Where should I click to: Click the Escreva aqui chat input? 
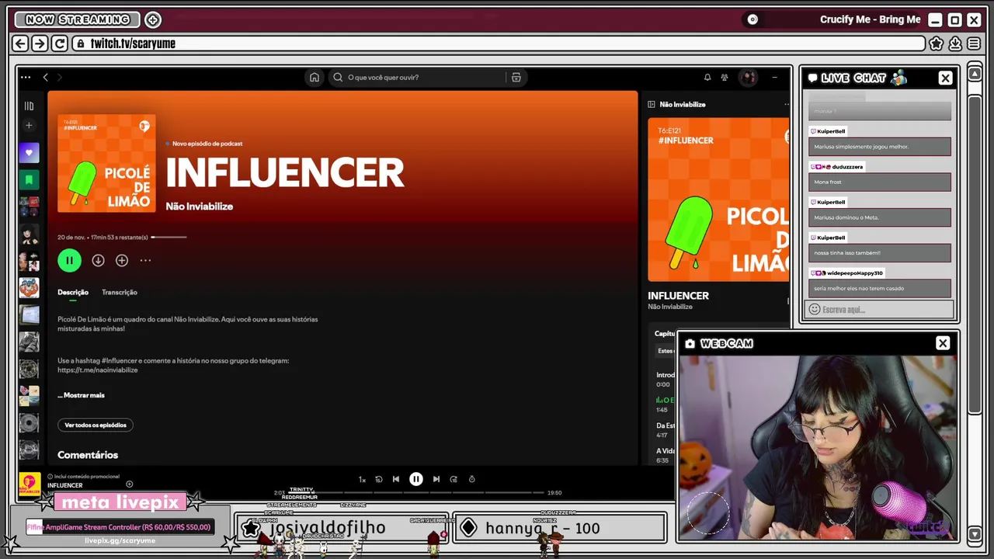(x=880, y=309)
